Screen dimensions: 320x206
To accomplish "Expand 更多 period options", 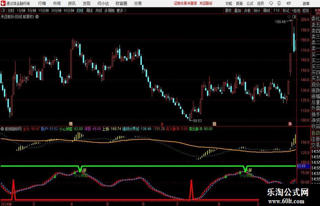I will pos(121,10).
